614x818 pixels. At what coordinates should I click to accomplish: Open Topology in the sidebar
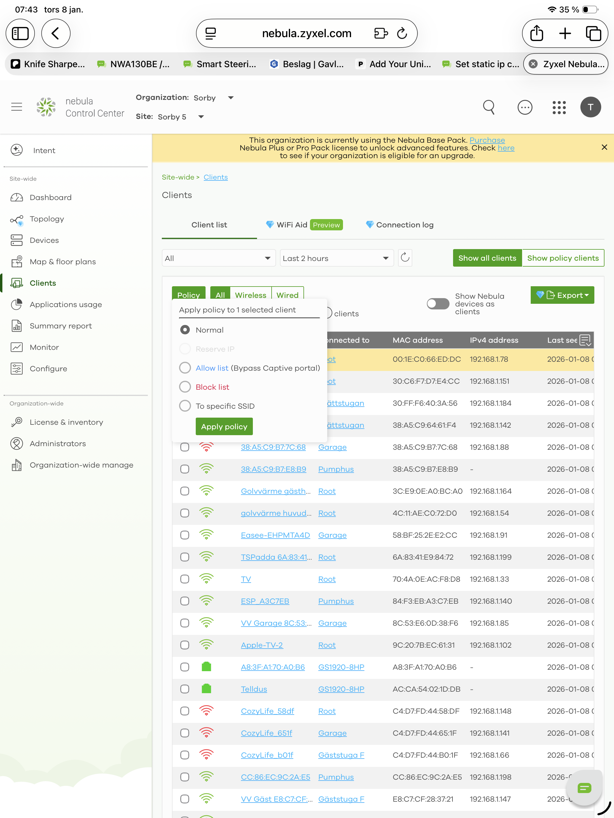pyautogui.click(x=47, y=219)
